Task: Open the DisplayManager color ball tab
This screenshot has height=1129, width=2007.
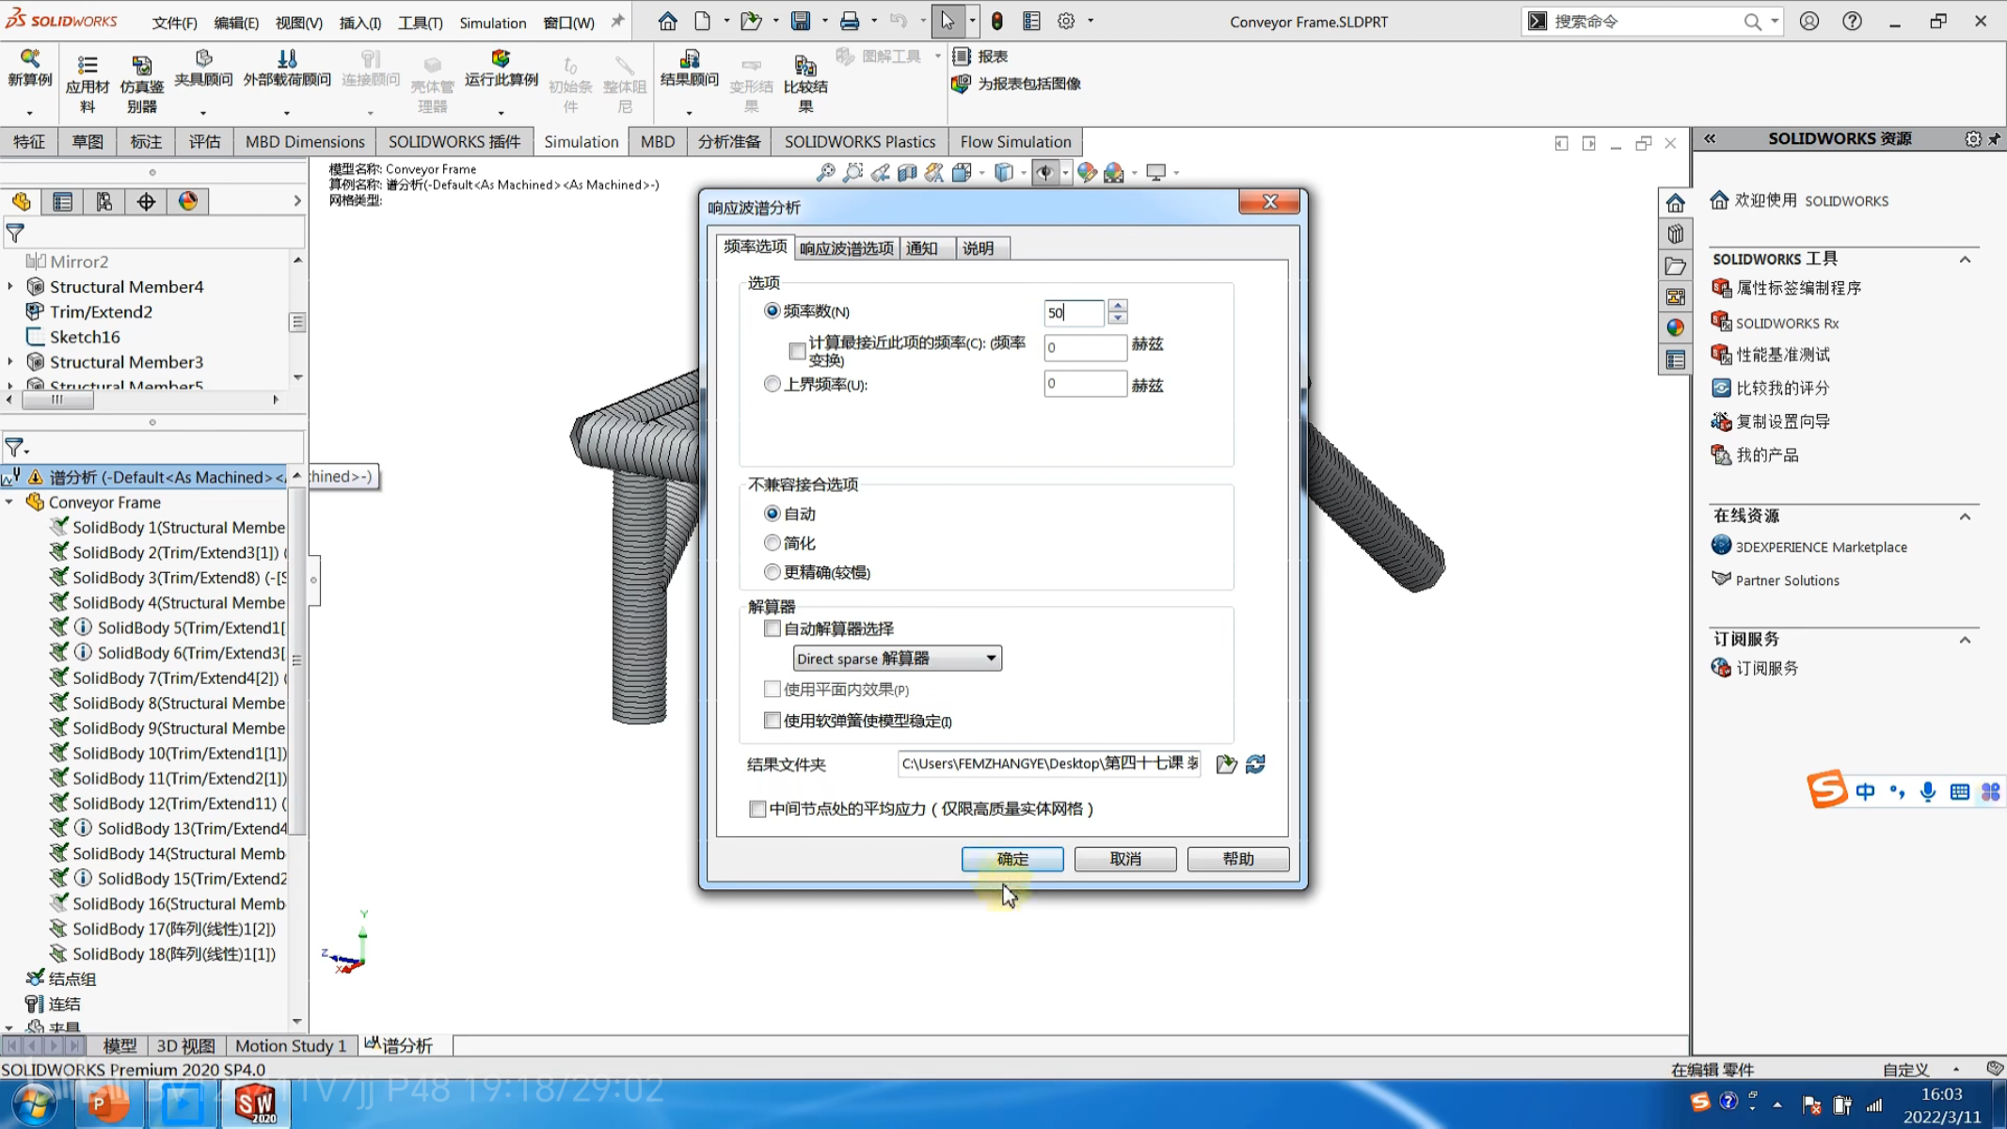Action: click(x=188, y=201)
